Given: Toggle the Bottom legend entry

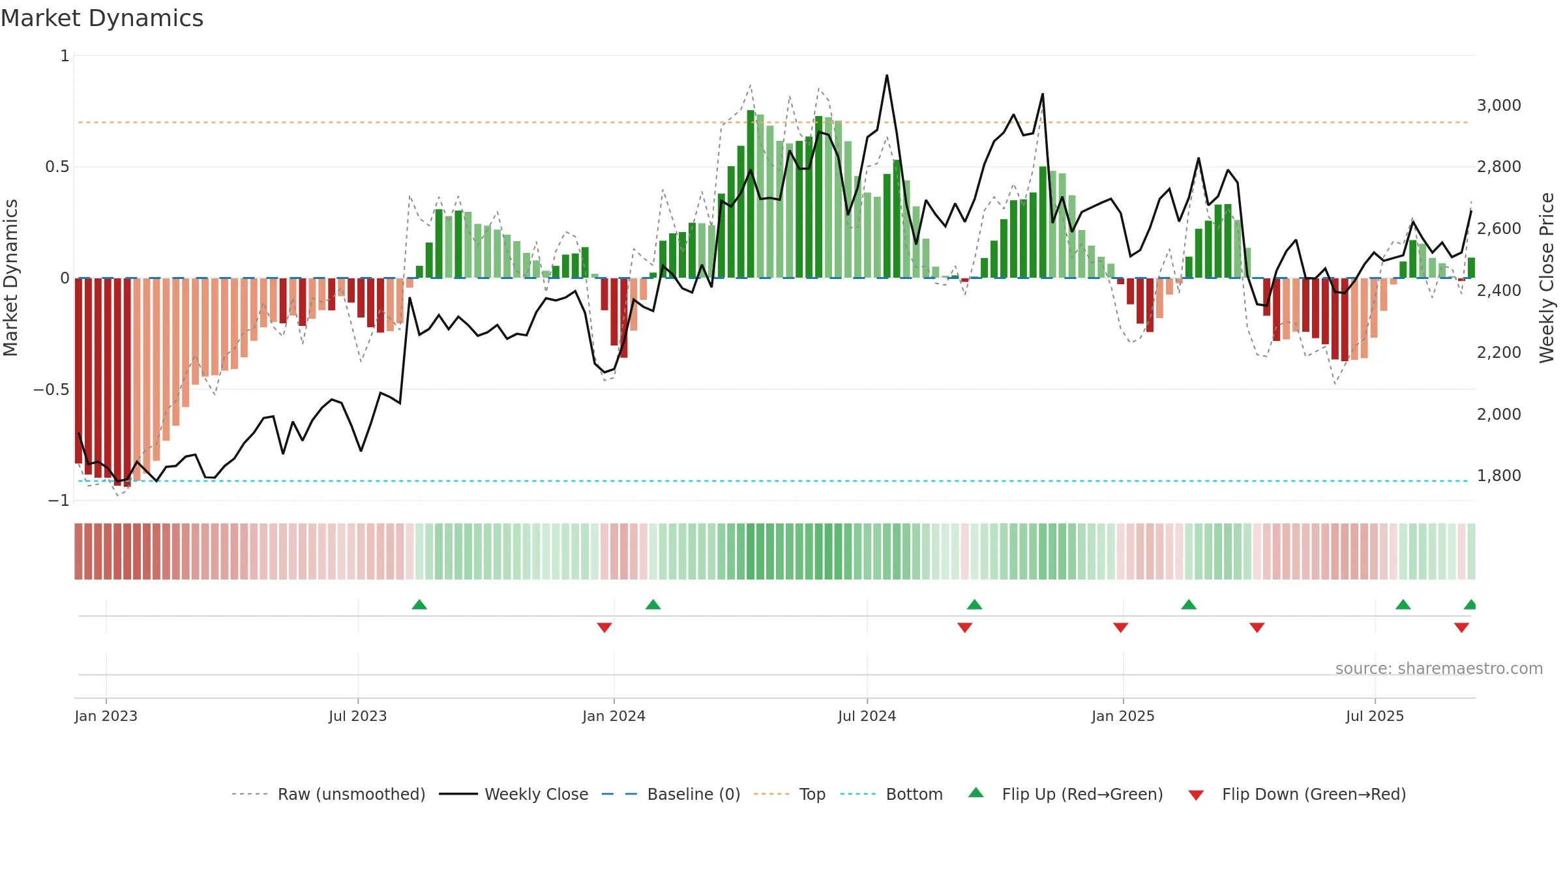Looking at the screenshot, I should [891, 794].
